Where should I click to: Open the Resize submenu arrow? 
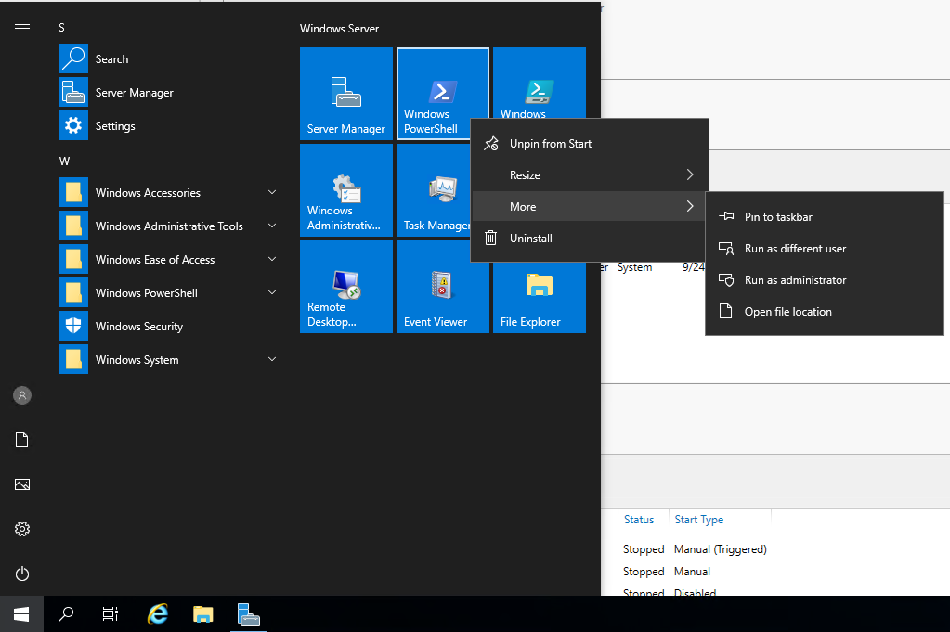coord(689,175)
